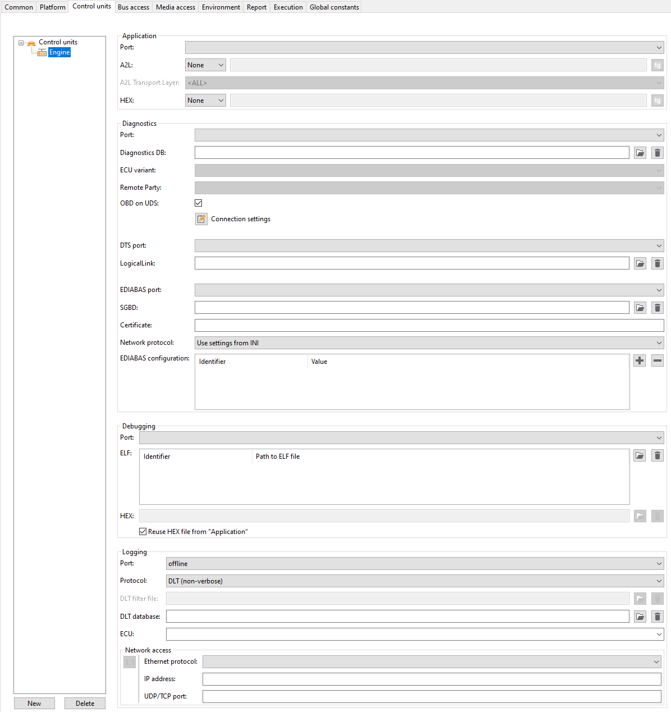The width and height of the screenshot is (671, 712).
Task: Uncheck Reuse HEX file from Application
Action: 143,532
